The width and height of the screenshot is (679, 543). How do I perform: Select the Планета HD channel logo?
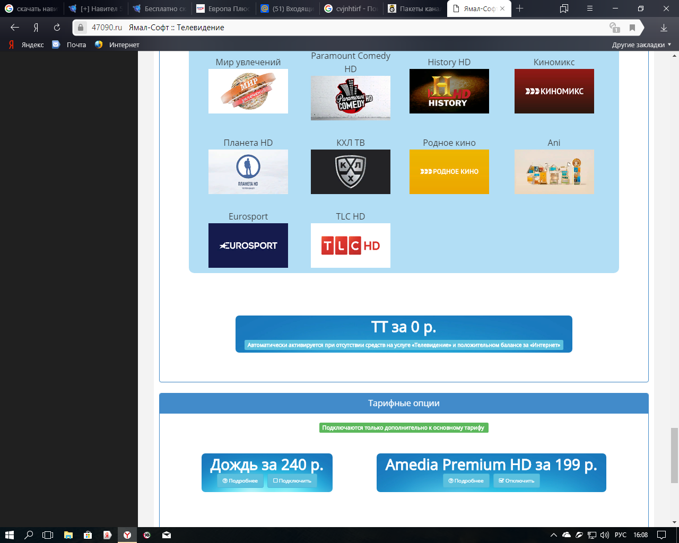point(248,172)
